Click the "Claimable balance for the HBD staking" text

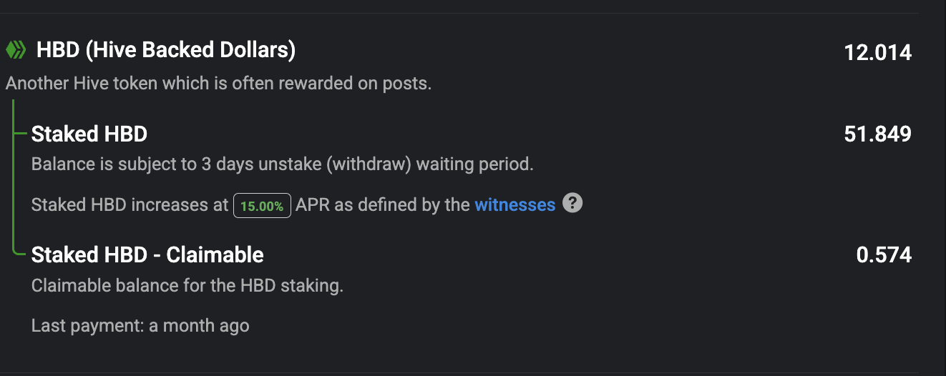coord(187,286)
